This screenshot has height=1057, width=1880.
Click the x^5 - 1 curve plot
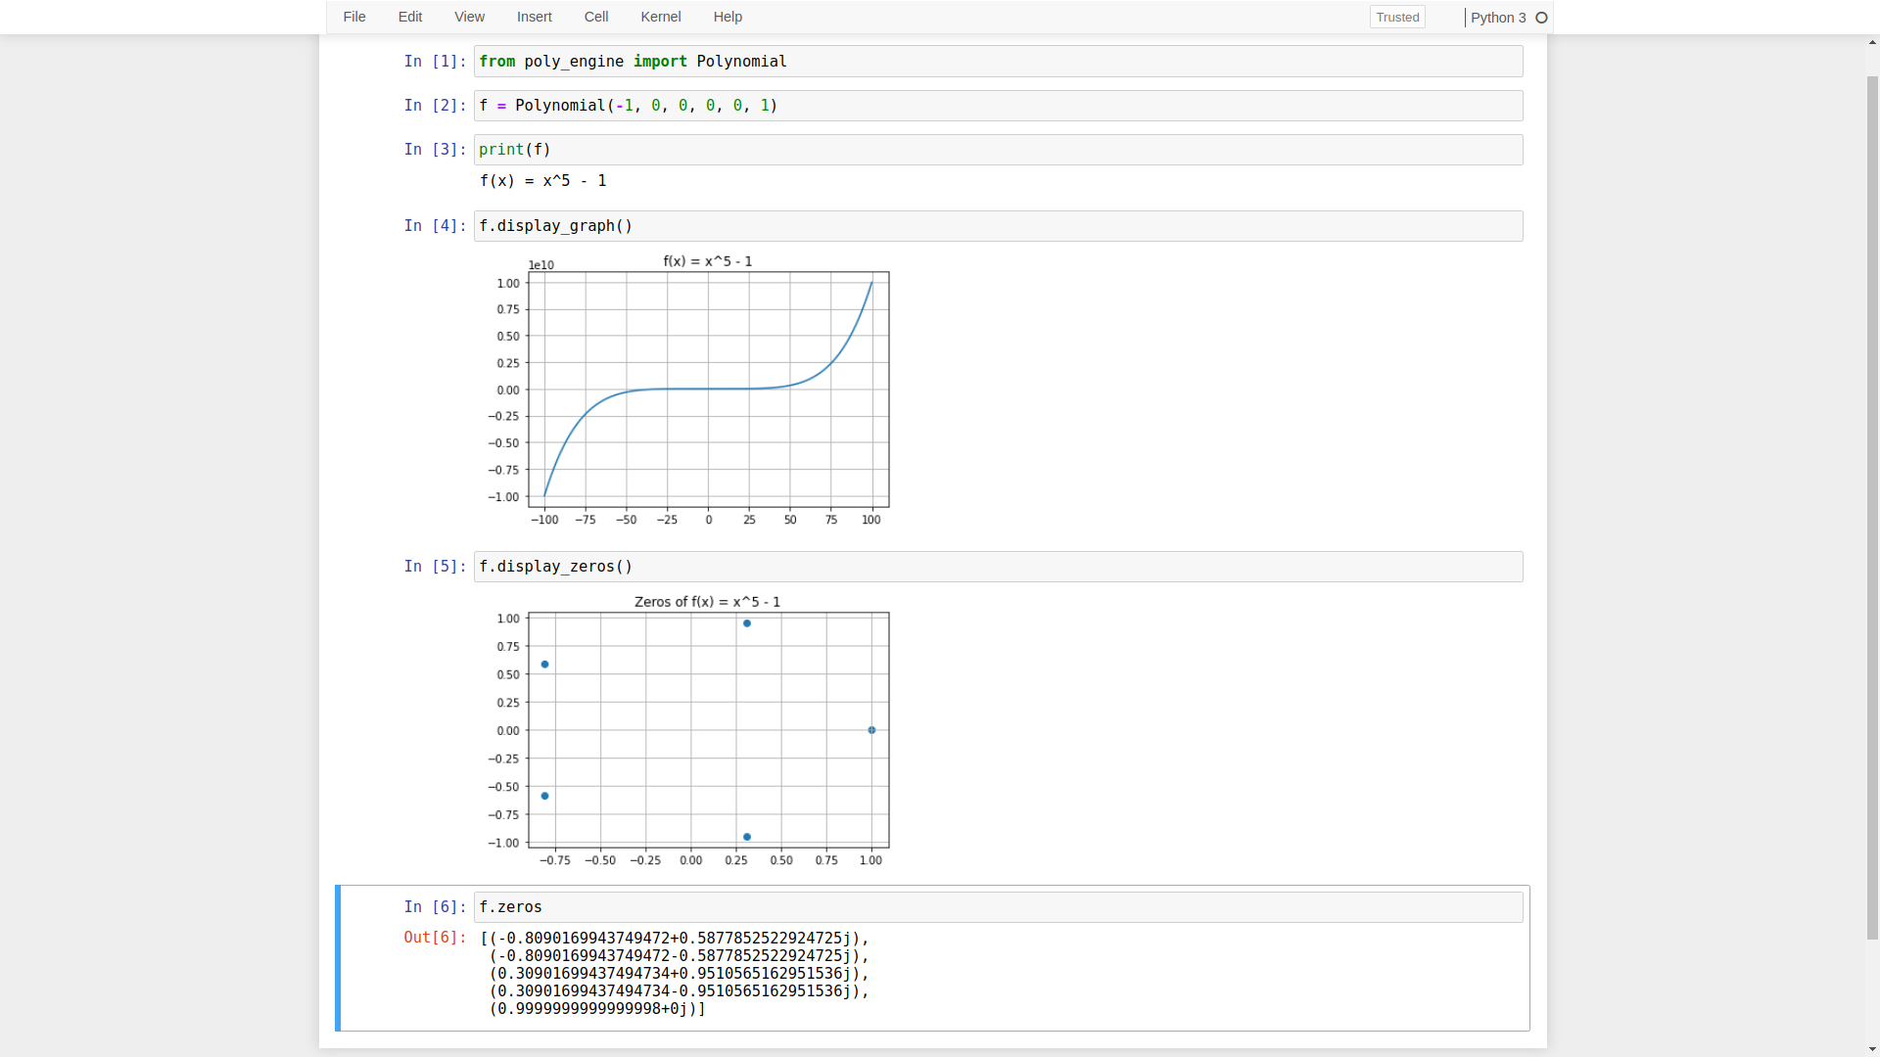coord(708,390)
